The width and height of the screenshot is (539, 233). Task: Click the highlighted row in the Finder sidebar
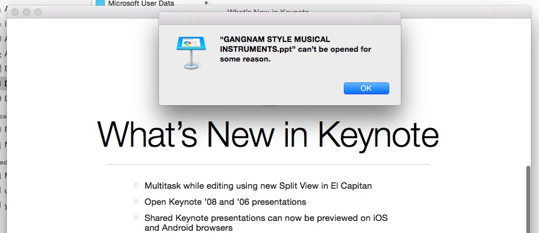pos(3,83)
